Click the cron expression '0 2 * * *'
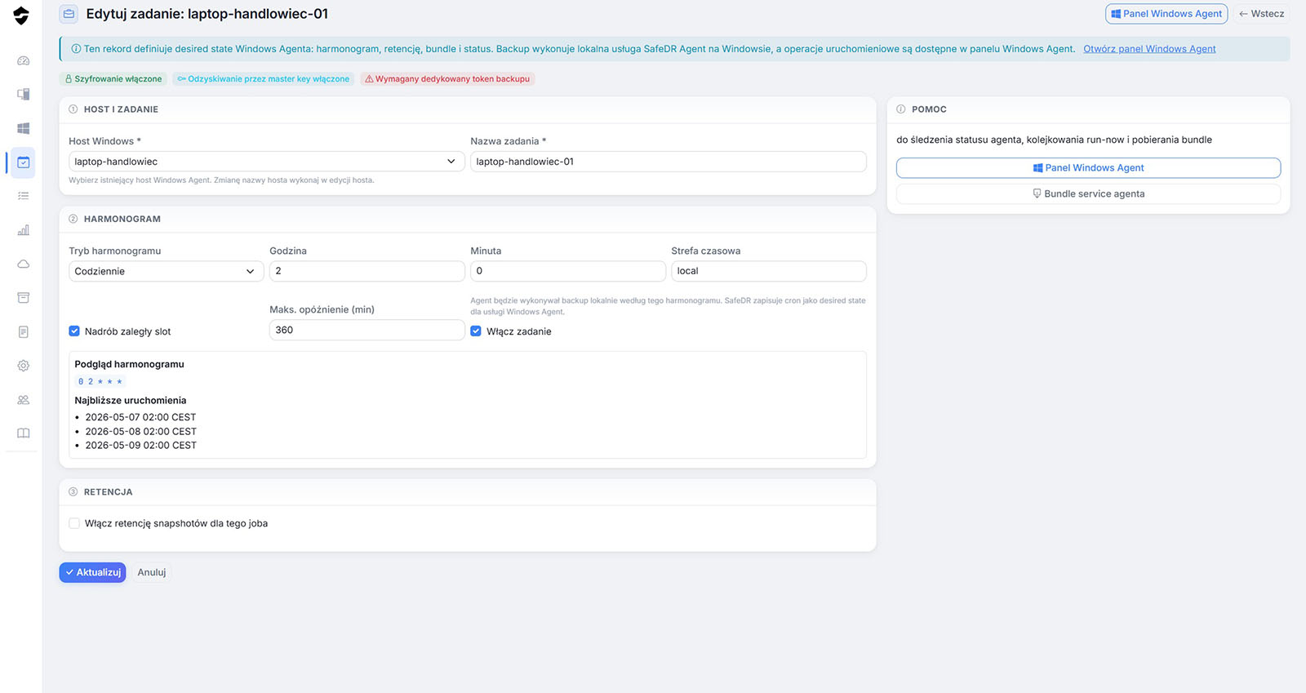 coord(100,382)
